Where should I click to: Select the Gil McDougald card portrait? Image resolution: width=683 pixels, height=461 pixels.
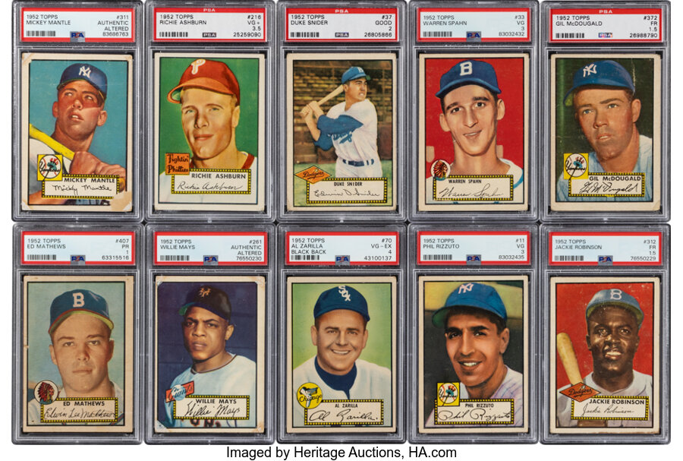pyautogui.click(x=606, y=132)
